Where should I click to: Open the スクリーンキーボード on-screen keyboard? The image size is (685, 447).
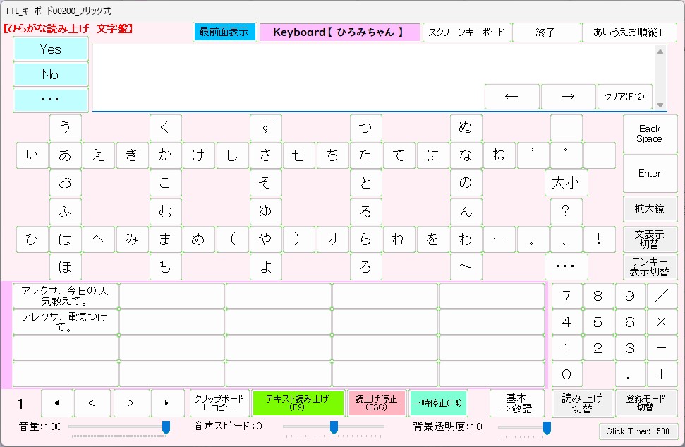pyautogui.click(x=466, y=32)
